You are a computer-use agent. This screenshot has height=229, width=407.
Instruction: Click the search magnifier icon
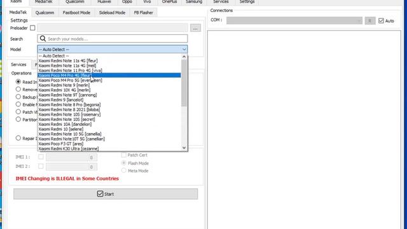(43, 39)
